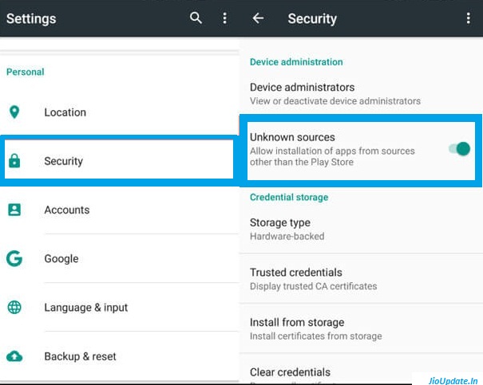Image resolution: width=483 pixels, height=385 pixels.
Task: Open the Security screen overflow menu
Action: [468, 18]
